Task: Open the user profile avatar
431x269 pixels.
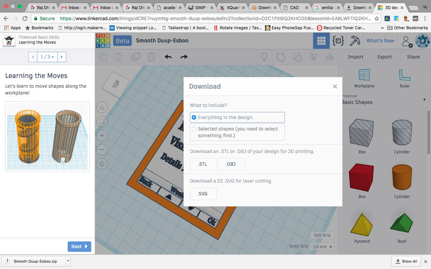Action: click(422, 41)
